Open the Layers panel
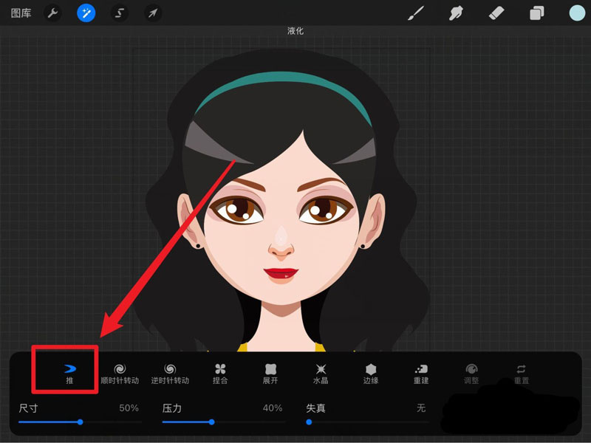Viewport: 591px width, 443px height. click(536, 13)
